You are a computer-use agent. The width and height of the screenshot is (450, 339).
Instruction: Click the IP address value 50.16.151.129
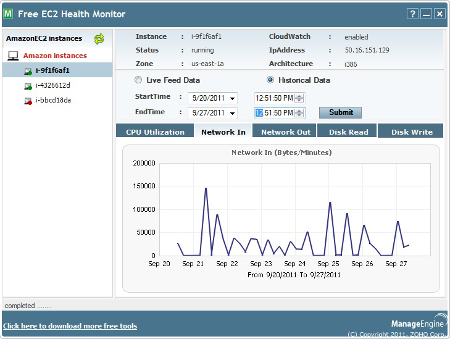click(x=367, y=50)
